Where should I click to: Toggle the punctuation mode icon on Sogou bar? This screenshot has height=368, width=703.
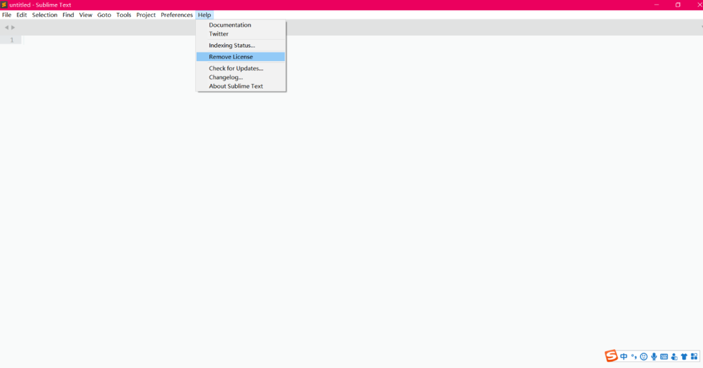click(x=633, y=356)
